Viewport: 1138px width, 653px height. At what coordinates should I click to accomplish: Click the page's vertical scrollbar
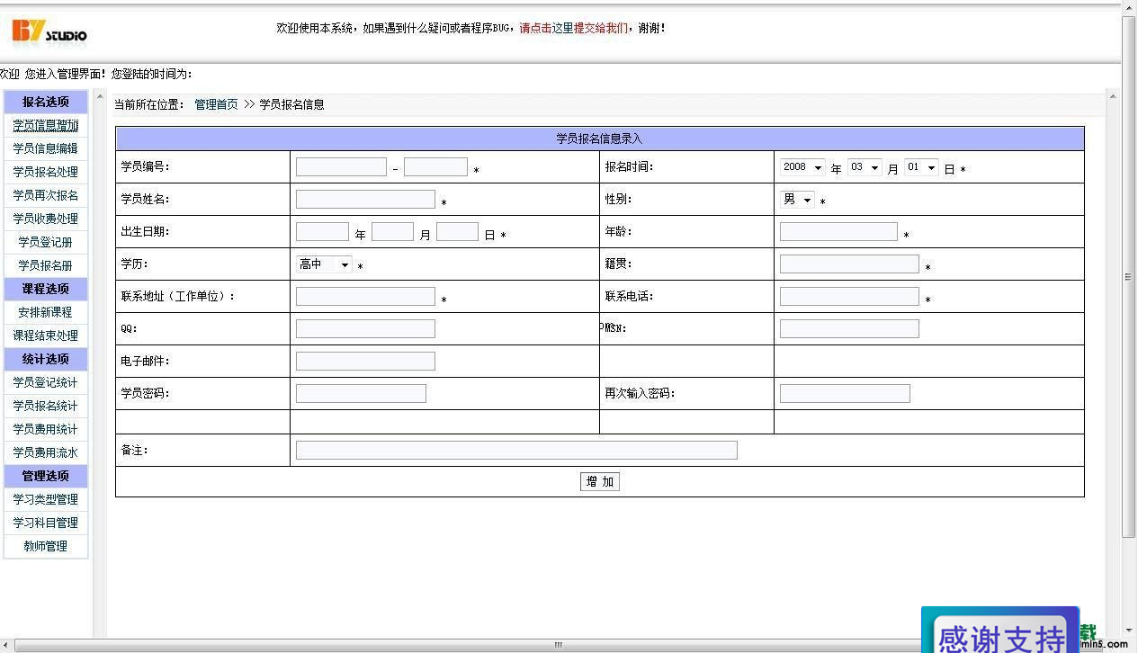pyautogui.click(x=1129, y=277)
